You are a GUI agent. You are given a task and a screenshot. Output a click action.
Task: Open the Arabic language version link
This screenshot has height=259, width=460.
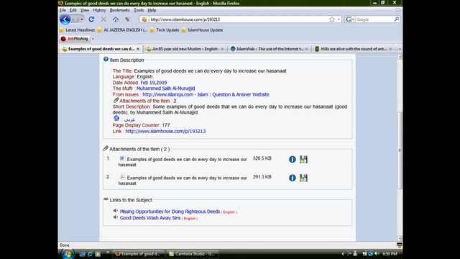pos(129,119)
